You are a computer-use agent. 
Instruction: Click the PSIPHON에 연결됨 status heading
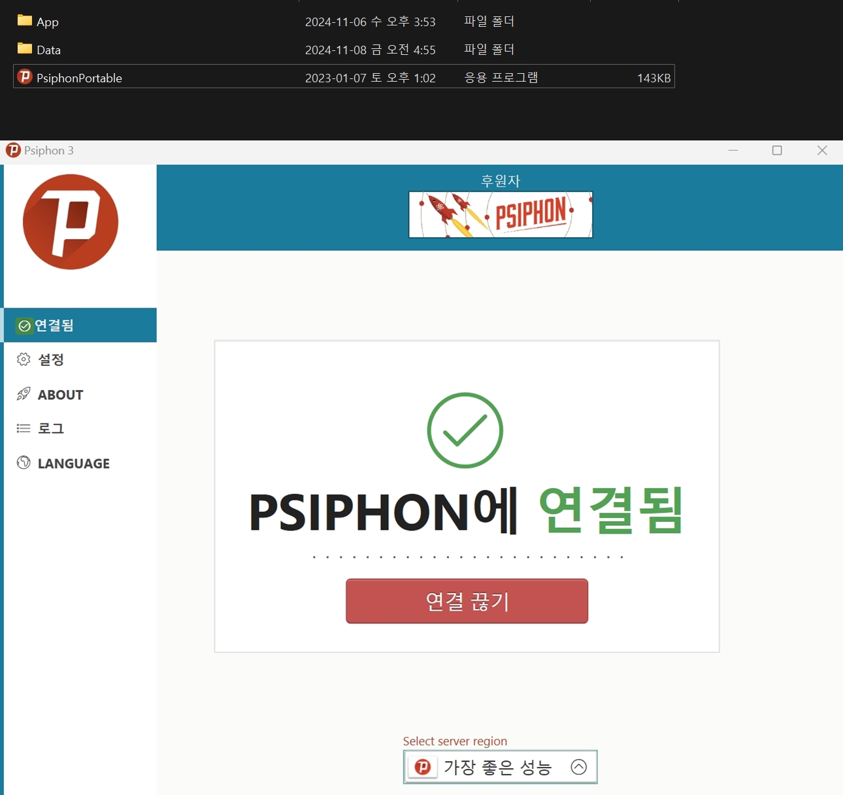(x=465, y=511)
